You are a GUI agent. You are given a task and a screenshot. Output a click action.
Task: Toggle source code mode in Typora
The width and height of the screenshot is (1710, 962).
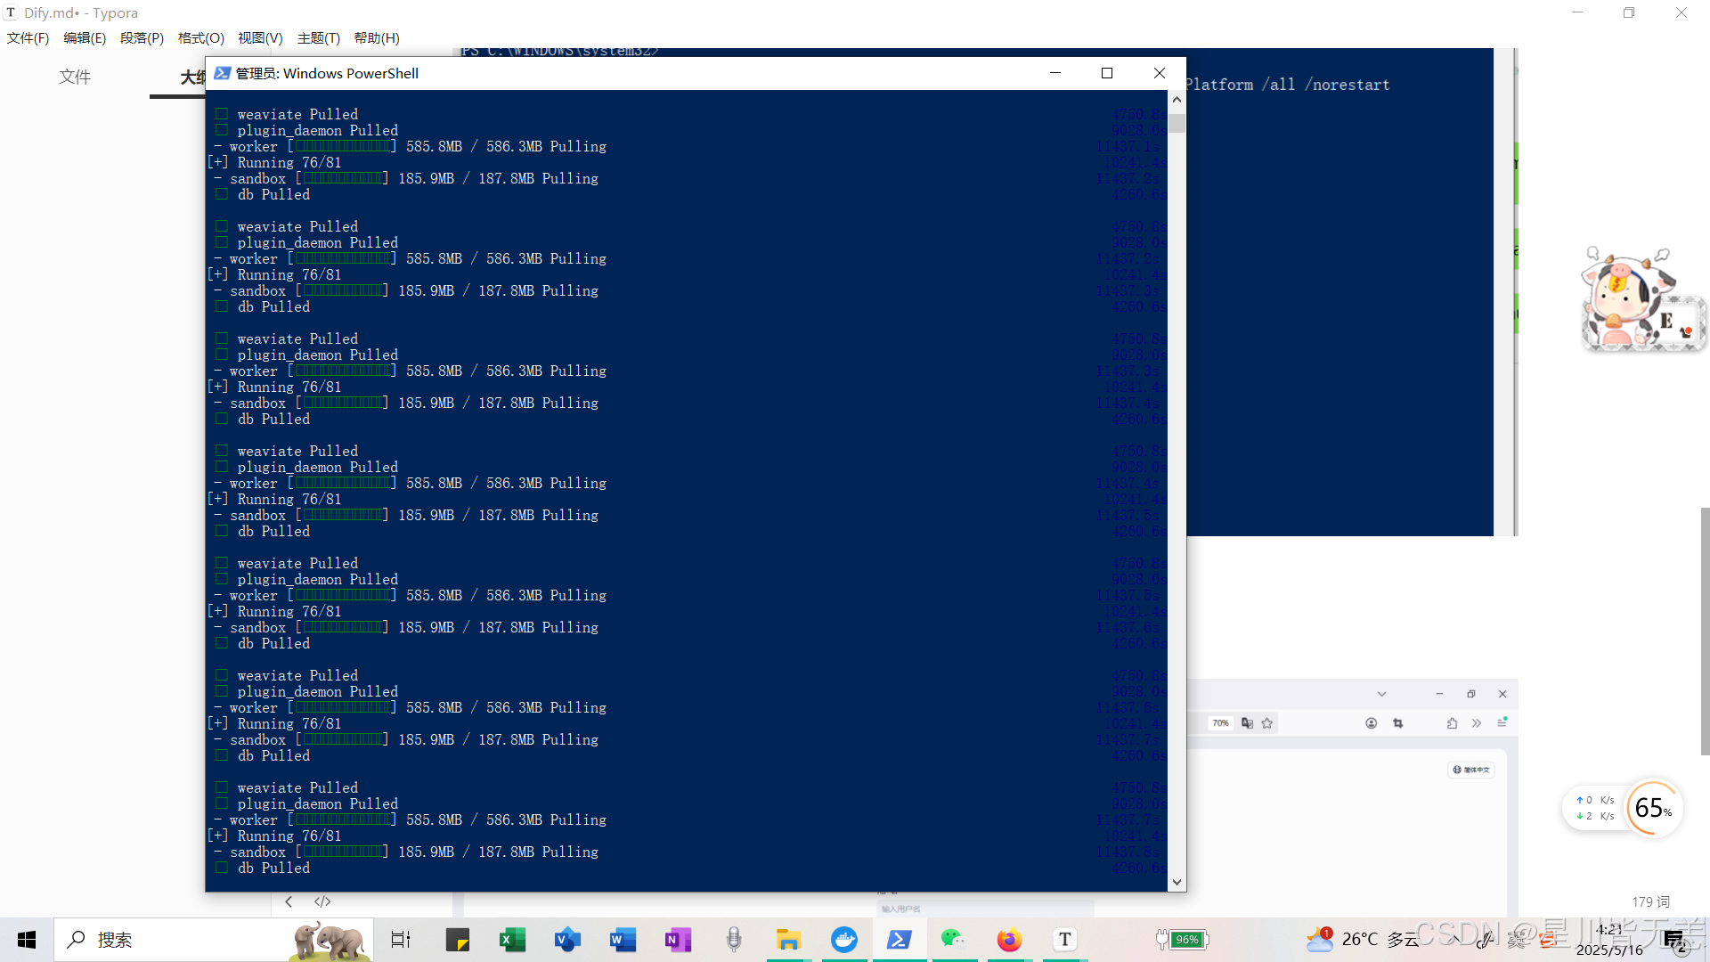[x=322, y=901]
